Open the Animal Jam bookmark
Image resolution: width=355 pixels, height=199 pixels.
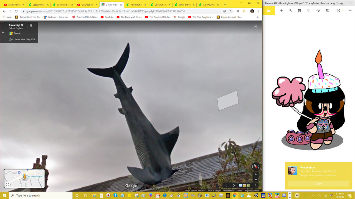[28, 17]
